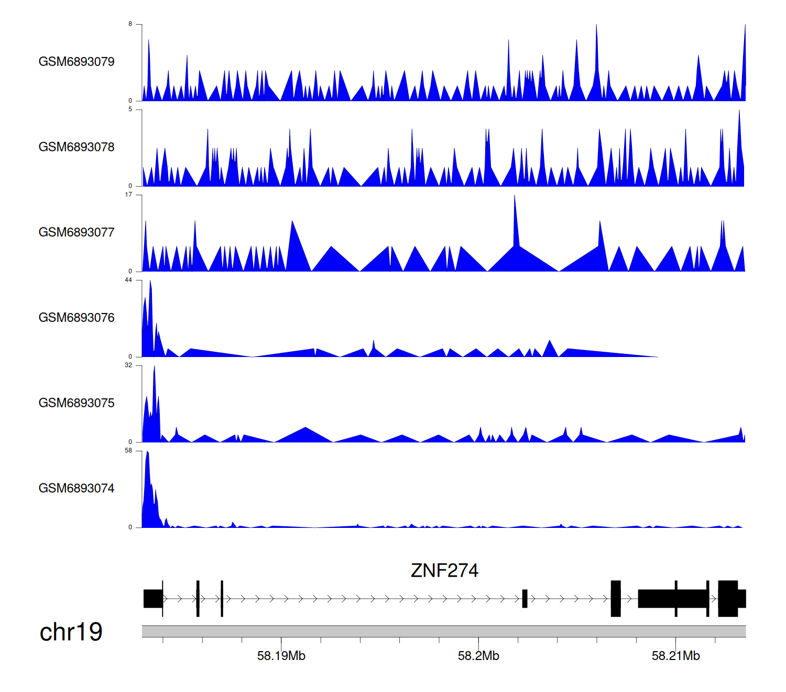
Task: Click the first ZNF274 exon block at left
Action: (x=153, y=599)
